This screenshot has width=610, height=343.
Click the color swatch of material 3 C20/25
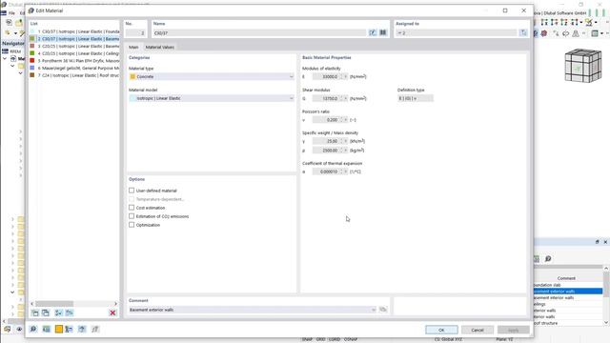coord(32,46)
